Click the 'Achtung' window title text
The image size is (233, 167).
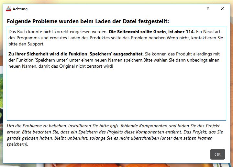pyautogui.click(x=20, y=9)
